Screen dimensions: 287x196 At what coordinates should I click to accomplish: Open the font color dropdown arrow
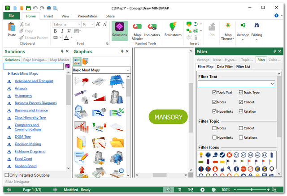point(71,38)
